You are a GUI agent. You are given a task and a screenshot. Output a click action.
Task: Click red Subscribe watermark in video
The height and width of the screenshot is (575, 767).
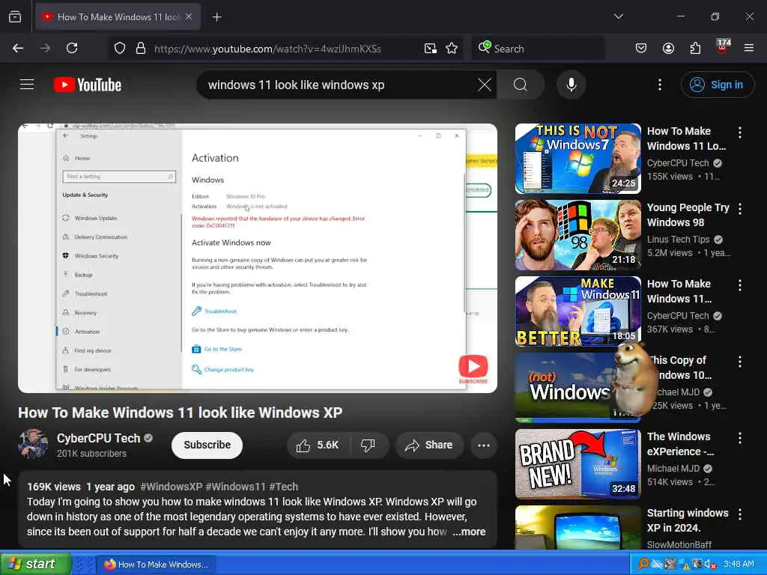[473, 369]
